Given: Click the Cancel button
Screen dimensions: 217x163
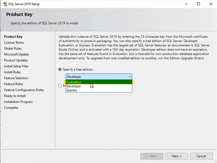Looking at the screenshot, I should tap(201, 156).
